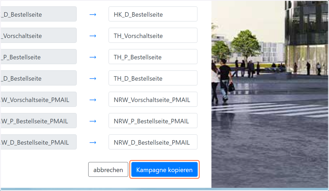
Task: Select the NRW_P_Bestellseite_PMAIL target field
Action: tap(153, 121)
